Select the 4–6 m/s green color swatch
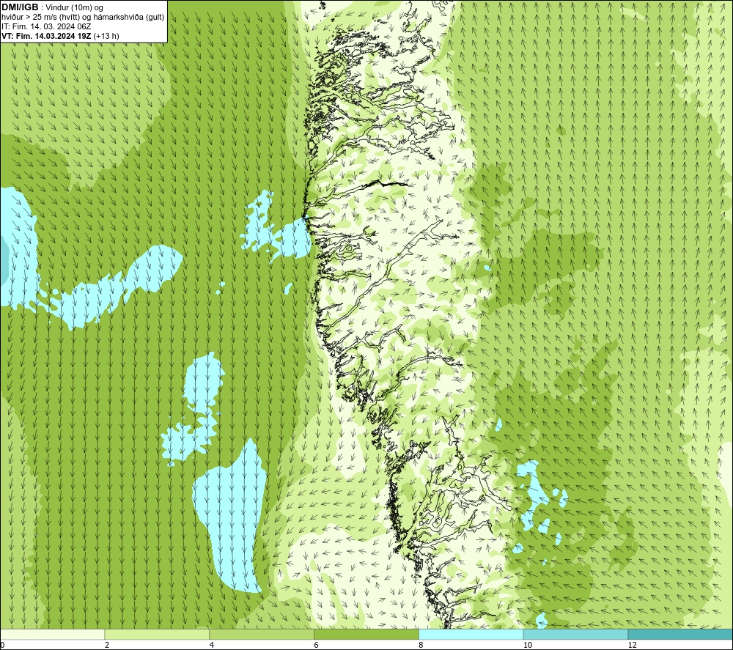 point(262,634)
